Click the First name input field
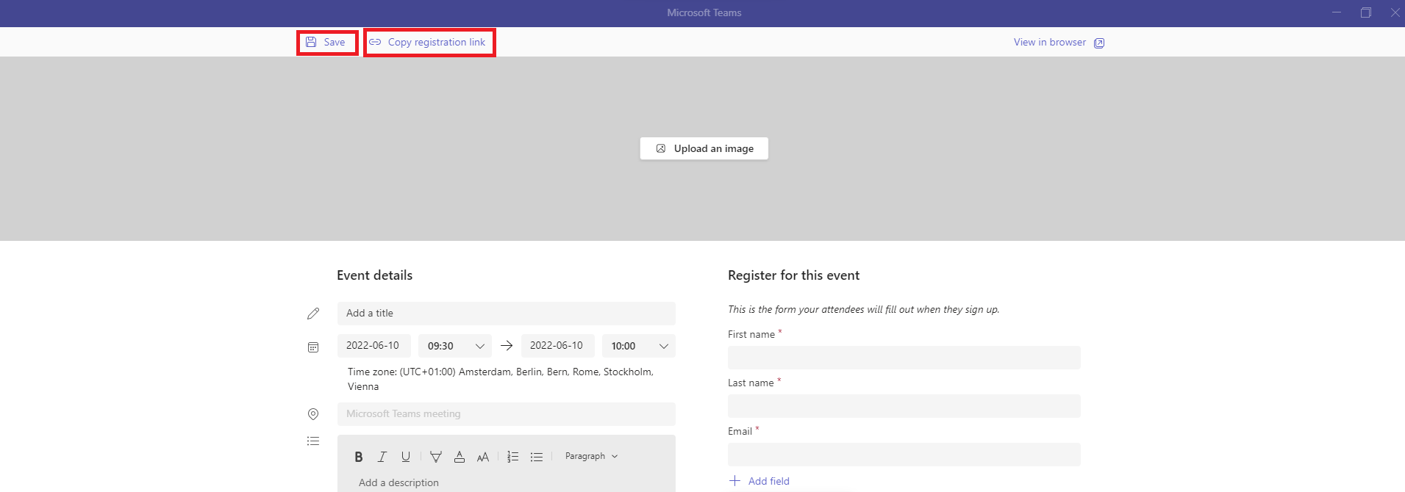Screen dimensions: 1405x492 click(904, 358)
